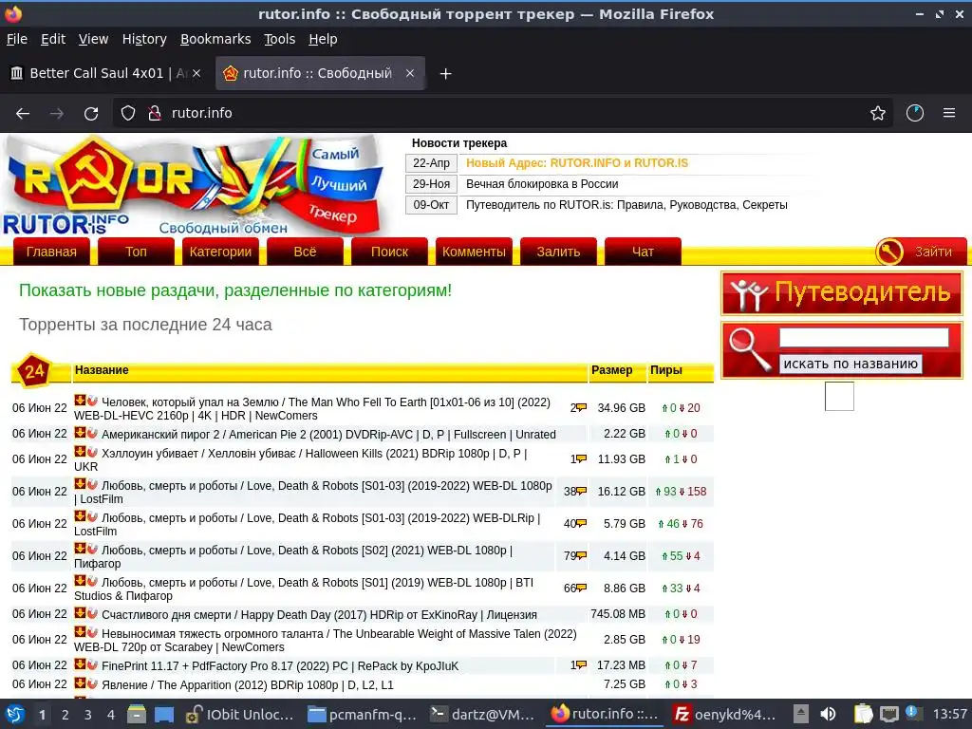Screen dimensions: 972x729
Task: Switch to virtual desktop 4
Action: pyautogui.click(x=110, y=715)
